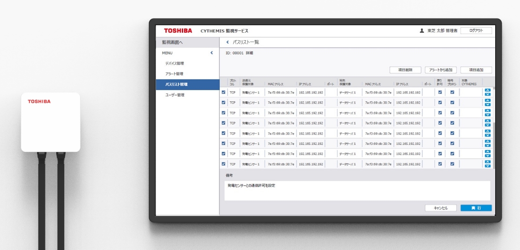Move the first row up with its arrow
Viewport: 520px width, 250px height.
click(487, 90)
